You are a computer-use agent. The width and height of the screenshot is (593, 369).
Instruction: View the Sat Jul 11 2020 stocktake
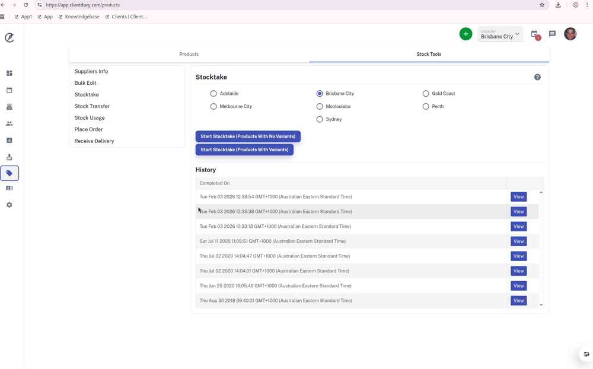[x=518, y=241]
